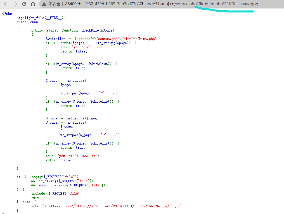This screenshot has width=284, height=214.
Task: Click the first '$_page = mb_substr(' line
Action: [x=66, y=81]
